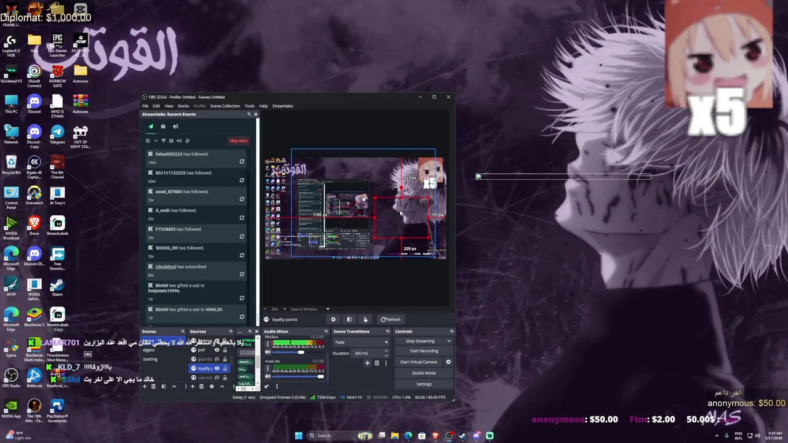Open the filter funnel in Recent Events
The image size is (788, 443).
point(164,141)
